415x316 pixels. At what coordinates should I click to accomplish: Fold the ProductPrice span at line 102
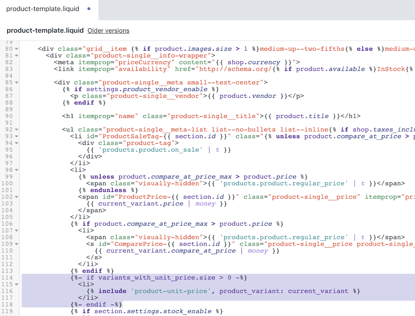[16, 197]
